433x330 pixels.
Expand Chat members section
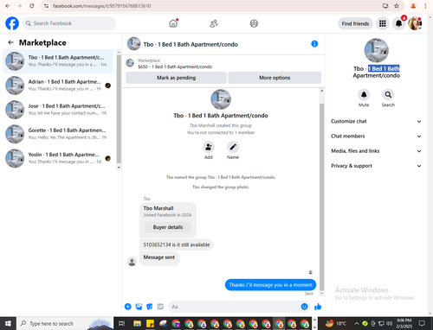click(376, 136)
